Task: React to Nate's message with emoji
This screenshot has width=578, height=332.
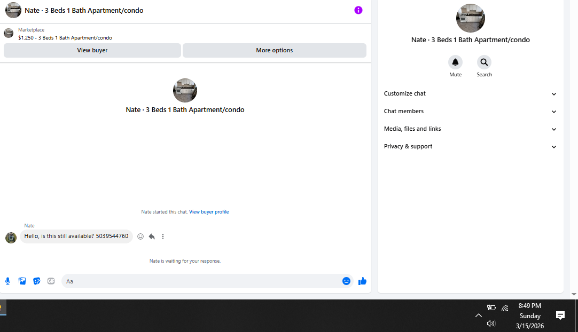Action: click(x=140, y=236)
